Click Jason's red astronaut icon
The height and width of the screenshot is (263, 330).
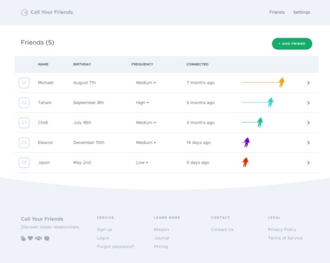[x=245, y=162]
